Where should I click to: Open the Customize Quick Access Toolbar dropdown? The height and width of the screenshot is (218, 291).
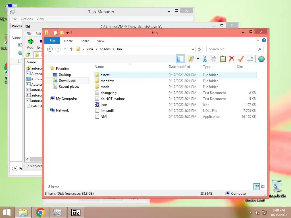click(68, 33)
